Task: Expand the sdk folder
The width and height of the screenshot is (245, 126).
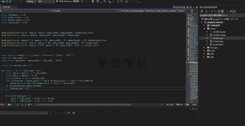Action: [x=204, y=54]
